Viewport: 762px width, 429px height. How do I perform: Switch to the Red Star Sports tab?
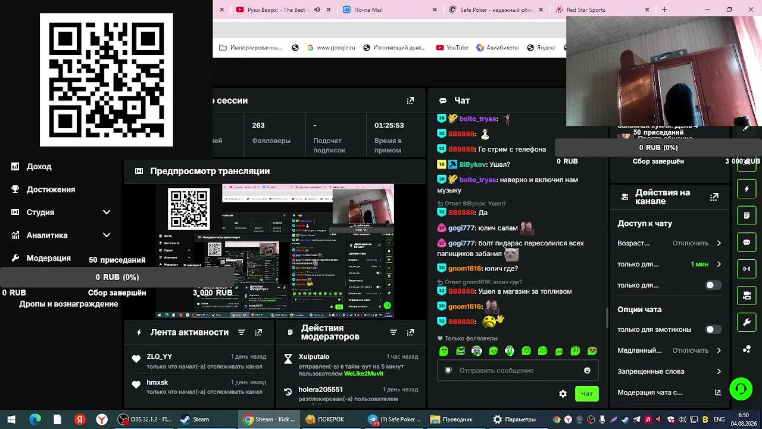(601, 10)
